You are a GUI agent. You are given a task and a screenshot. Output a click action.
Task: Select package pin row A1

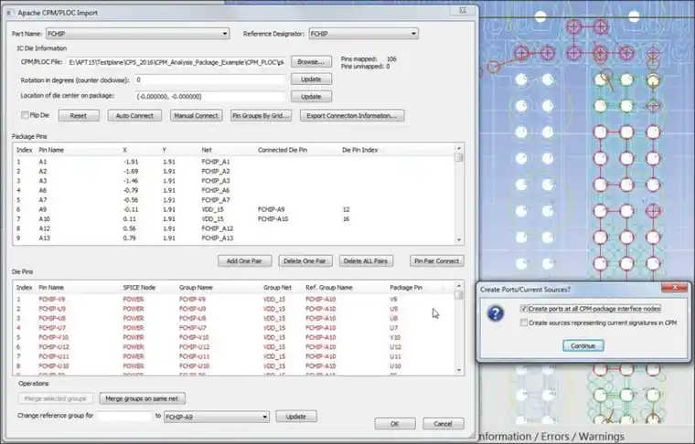234,162
